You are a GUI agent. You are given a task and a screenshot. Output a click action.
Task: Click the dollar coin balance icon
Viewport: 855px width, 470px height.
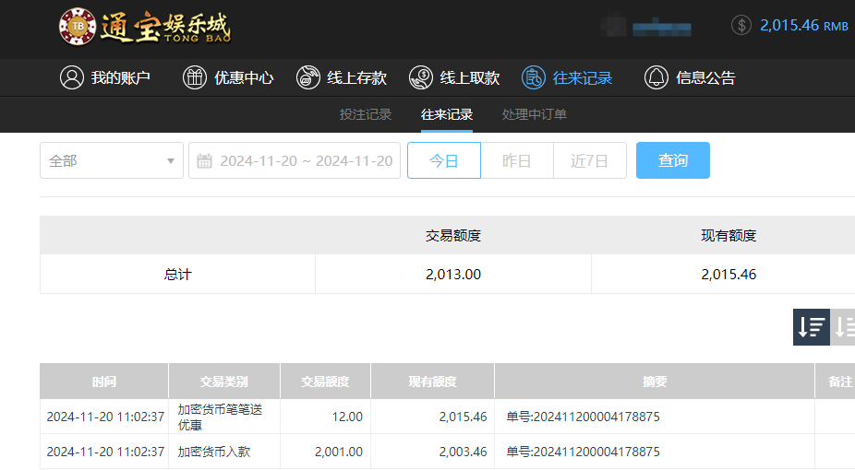[x=741, y=25]
